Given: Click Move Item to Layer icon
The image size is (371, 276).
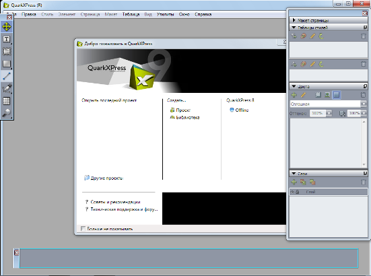Looking at the screenshot, I should point(303,182).
